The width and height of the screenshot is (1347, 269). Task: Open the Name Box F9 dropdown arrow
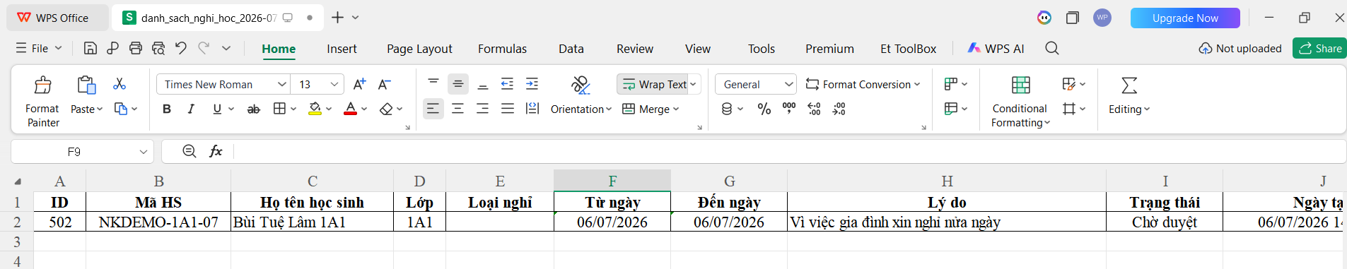(144, 151)
